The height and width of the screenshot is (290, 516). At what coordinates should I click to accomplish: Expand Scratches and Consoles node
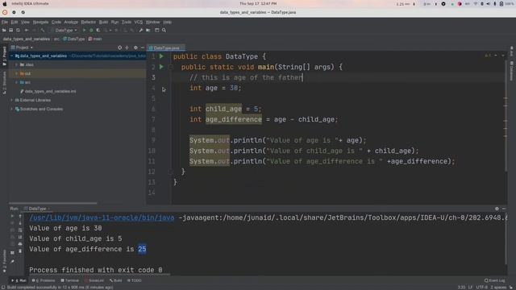pos(12,110)
